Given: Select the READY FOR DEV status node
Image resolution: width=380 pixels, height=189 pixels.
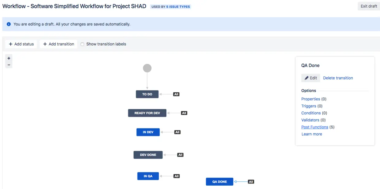Looking at the screenshot, I should [147, 113].
